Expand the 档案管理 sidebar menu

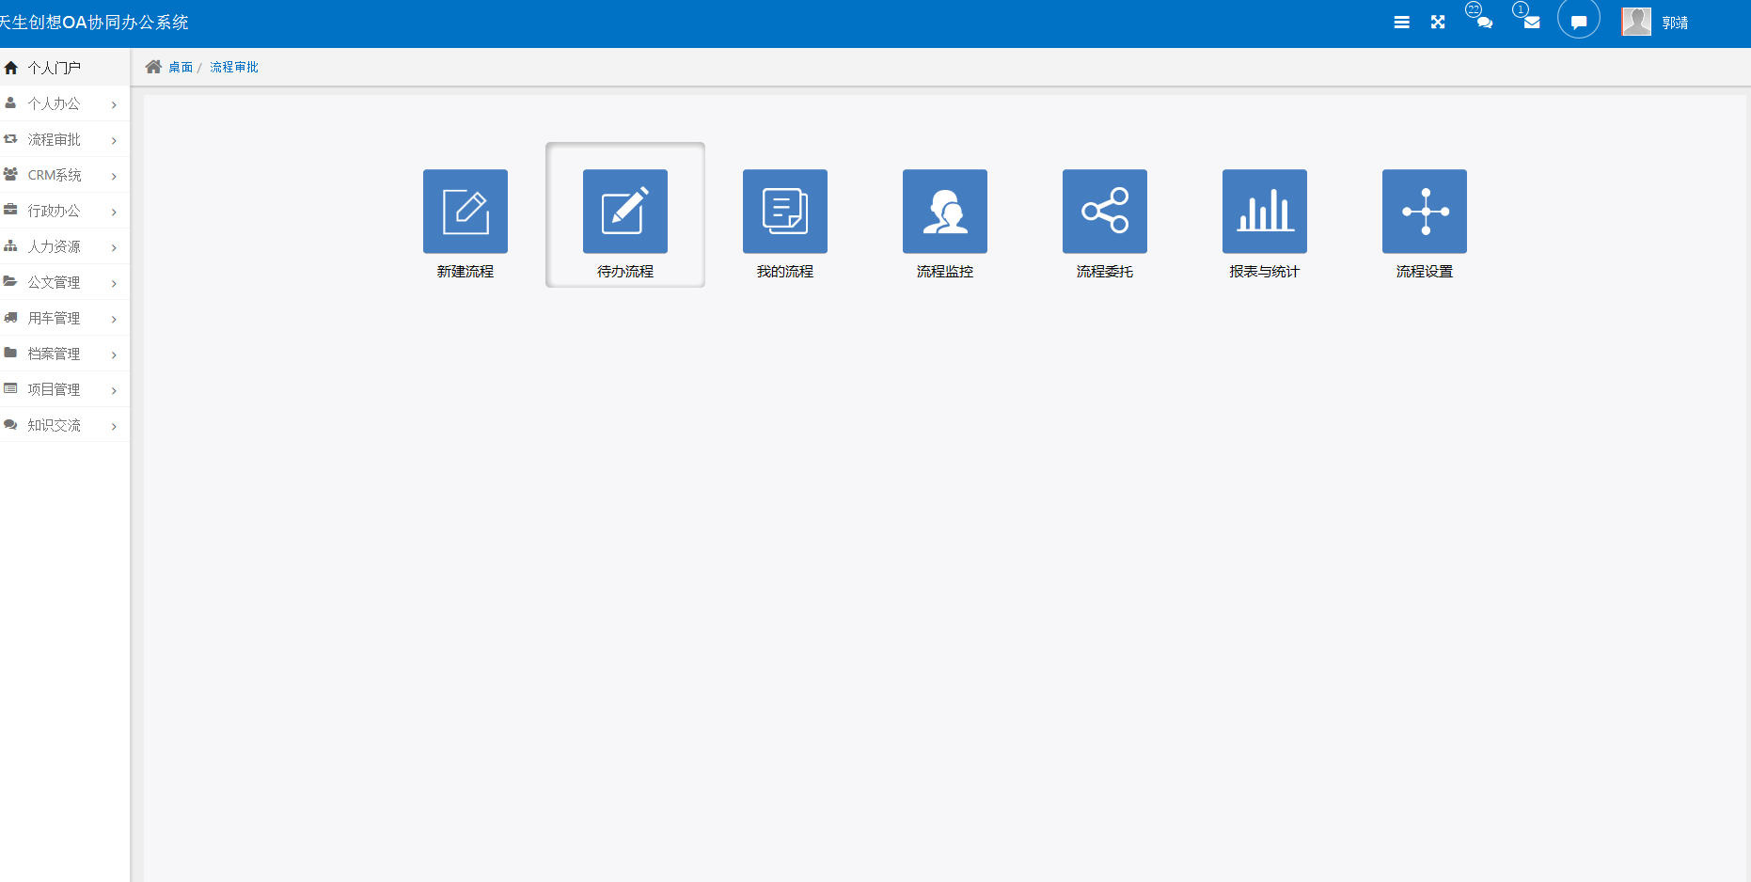(x=65, y=354)
